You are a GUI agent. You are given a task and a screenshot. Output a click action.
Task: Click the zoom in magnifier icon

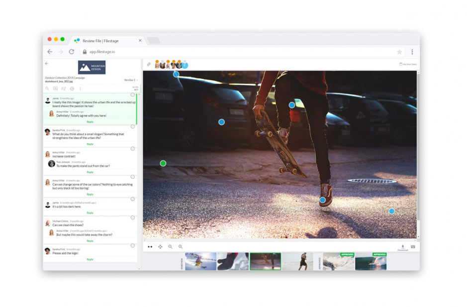pyautogui.click(x=170, y=246)
